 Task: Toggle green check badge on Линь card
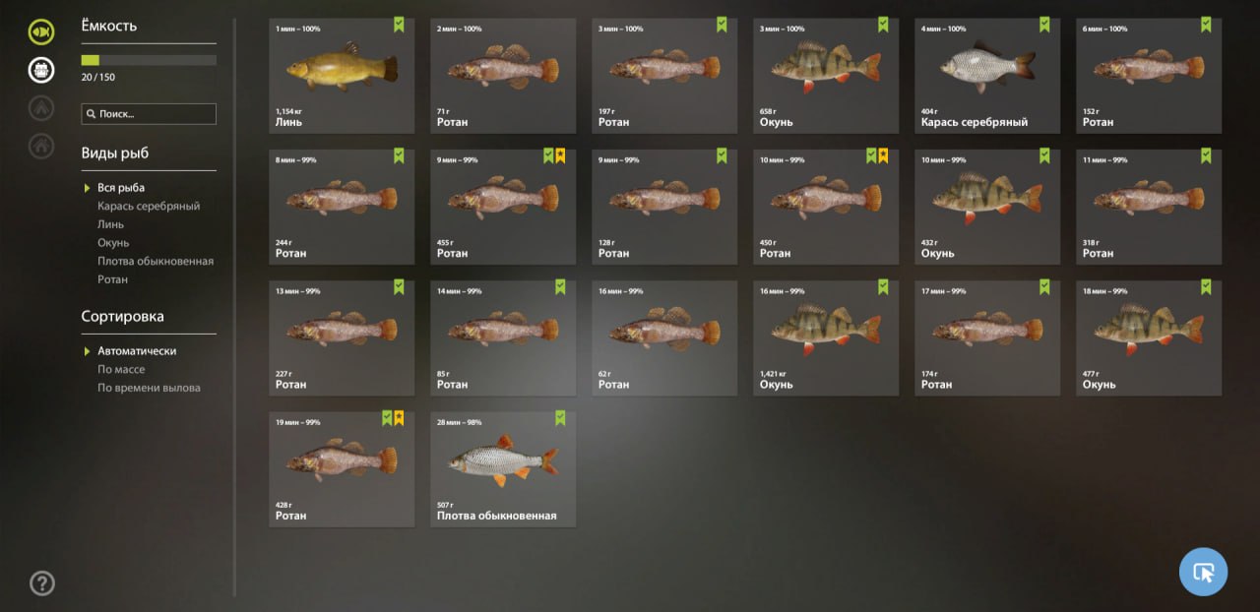pos(399,25)
